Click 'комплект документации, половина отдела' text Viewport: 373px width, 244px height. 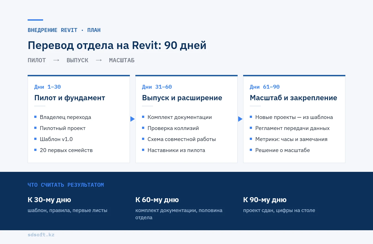pyautogui.click(x=179, y=214)
